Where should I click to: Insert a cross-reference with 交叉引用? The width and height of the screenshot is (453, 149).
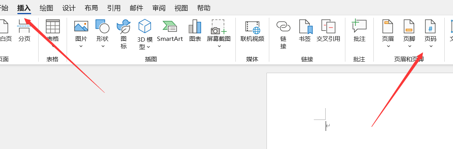pos(328,31)
